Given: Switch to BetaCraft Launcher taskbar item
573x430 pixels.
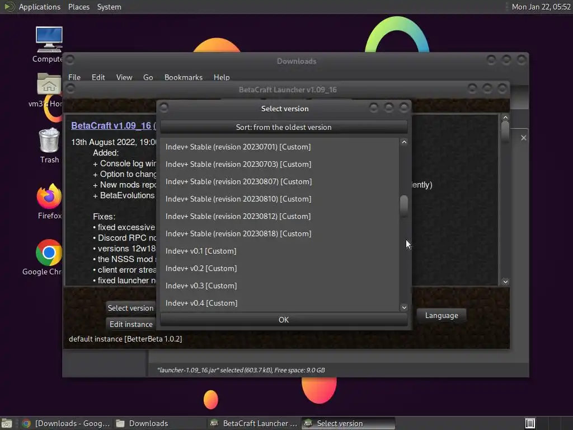Looking at the screenshot, I should (254, 423).
